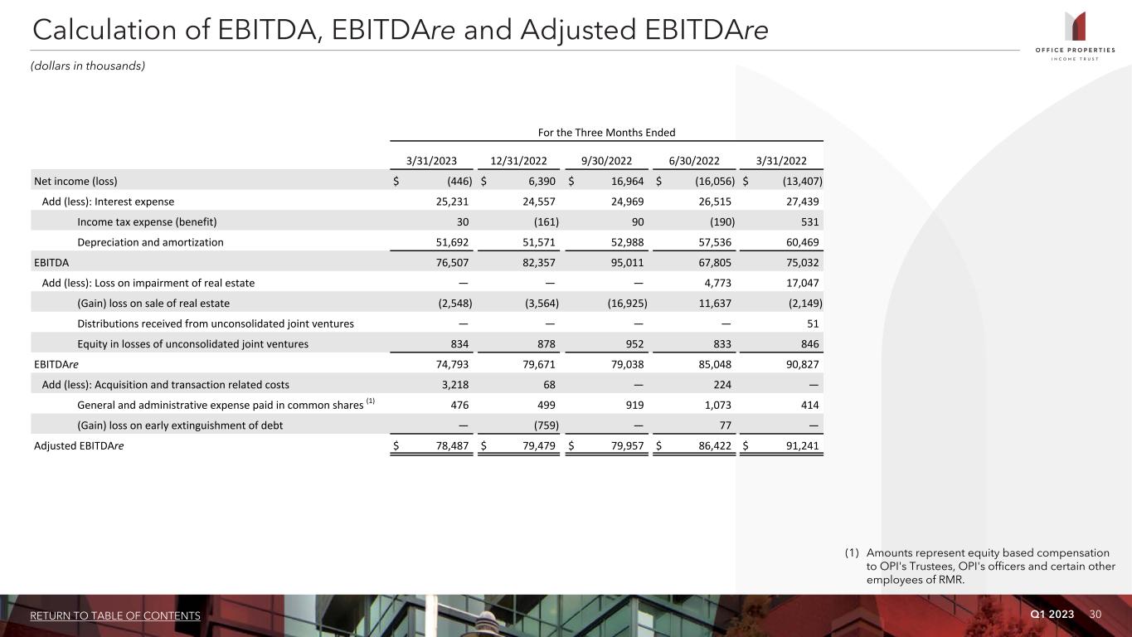Click "Distributions received from unconsolidated joint ventures" label
Image resolution: width=1132 pixels, height=637 pixels.
coord(216,323)
